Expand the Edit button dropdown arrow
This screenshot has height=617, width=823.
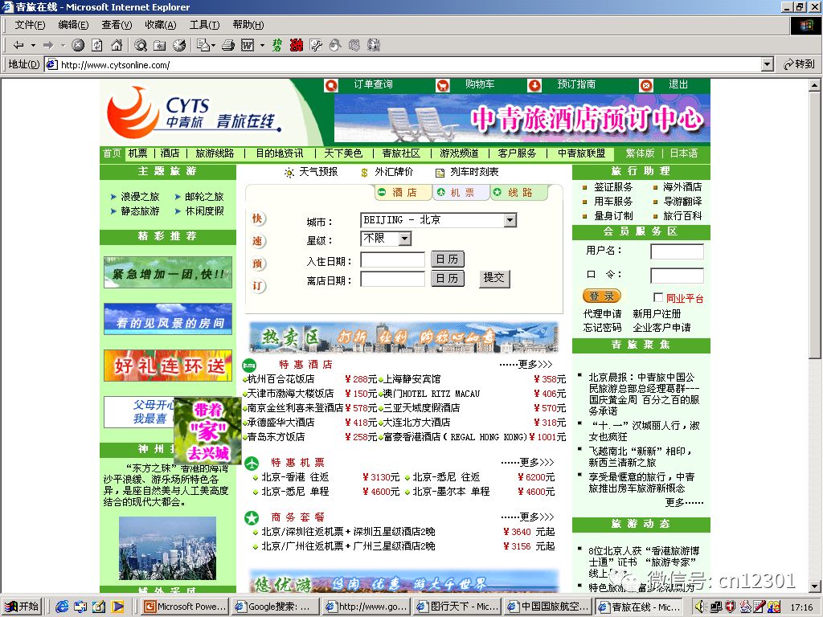click(263, 46)
